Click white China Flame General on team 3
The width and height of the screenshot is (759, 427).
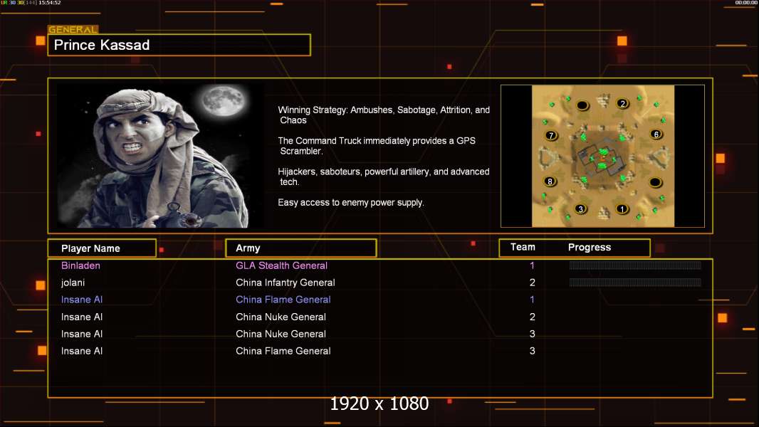(x=283, y=351)
